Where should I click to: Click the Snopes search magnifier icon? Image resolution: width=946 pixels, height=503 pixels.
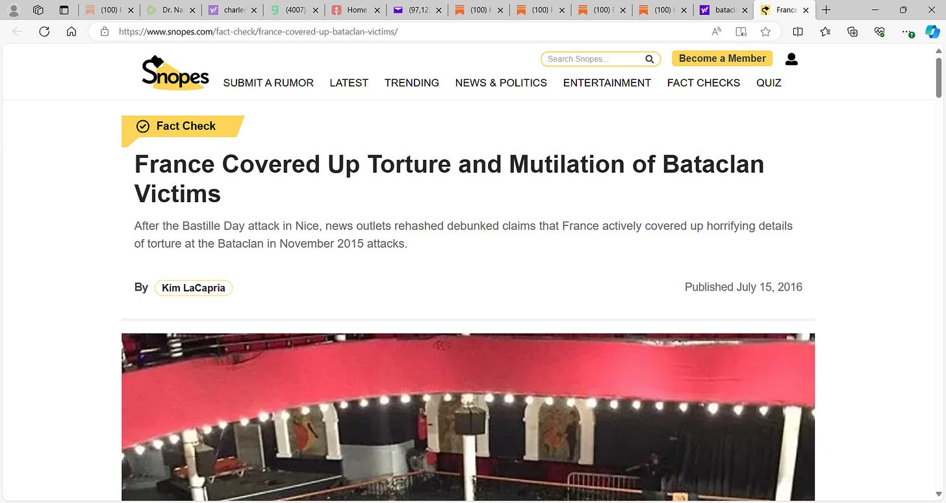pyautogui.click(x=649, y=59)
